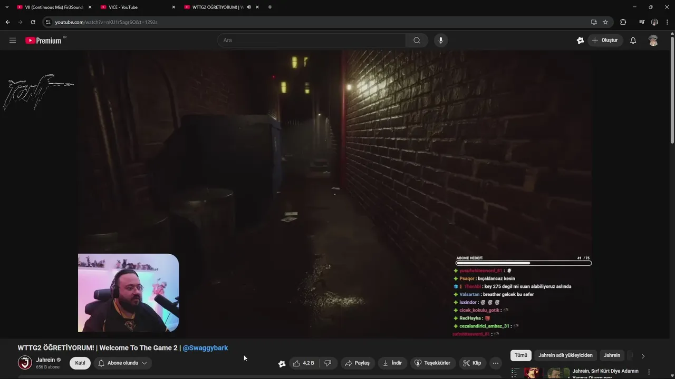Bookmark this page with star icon

pyautogui.click(x=605, y=22)
